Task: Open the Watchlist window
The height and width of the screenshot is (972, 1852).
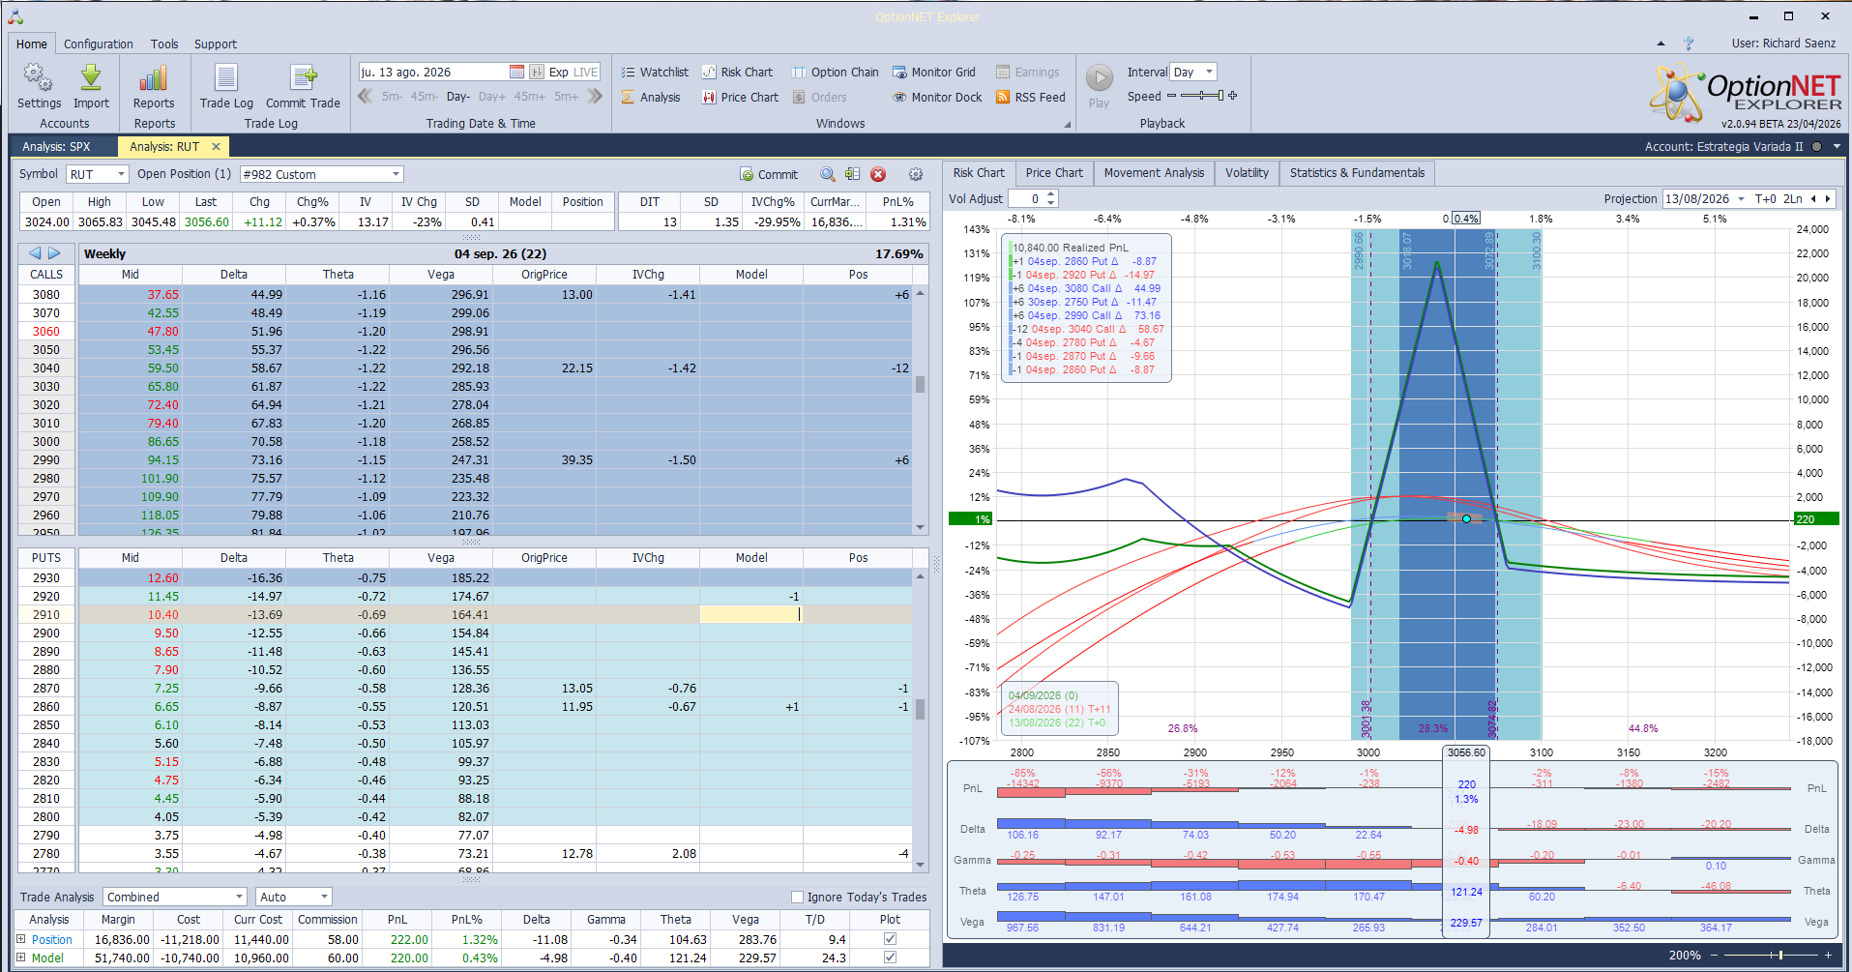Action: [655, 72]
